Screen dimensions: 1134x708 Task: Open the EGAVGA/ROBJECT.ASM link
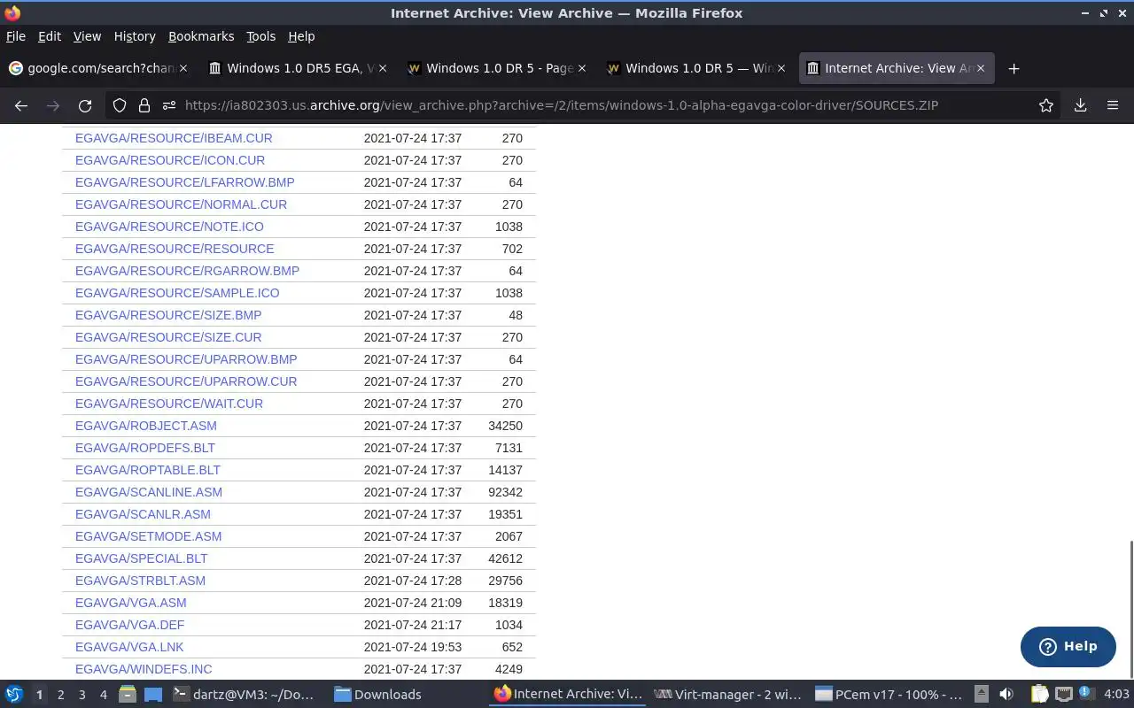(146, 426)
